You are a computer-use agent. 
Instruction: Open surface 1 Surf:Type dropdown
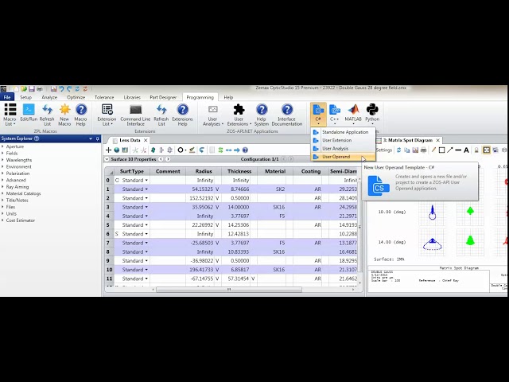(x=146, y=189)
